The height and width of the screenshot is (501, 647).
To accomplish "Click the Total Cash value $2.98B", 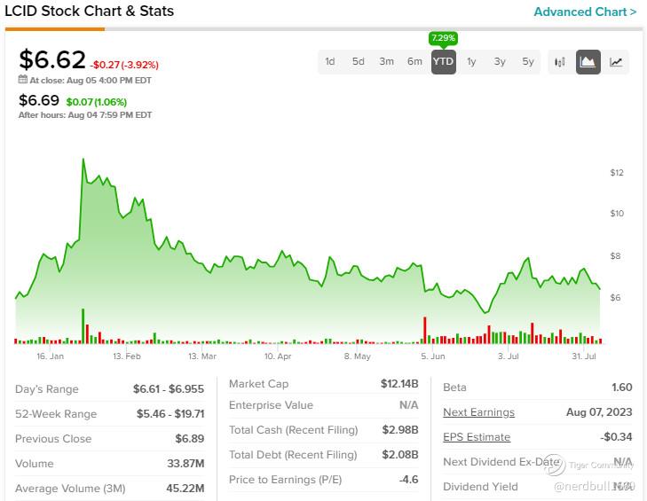I will 400,430.
